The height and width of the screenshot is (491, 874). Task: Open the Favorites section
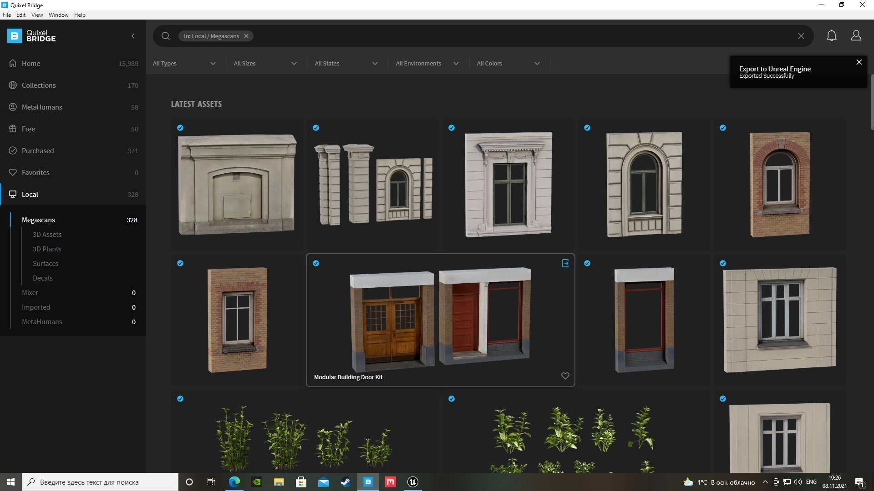click(73, 172)
